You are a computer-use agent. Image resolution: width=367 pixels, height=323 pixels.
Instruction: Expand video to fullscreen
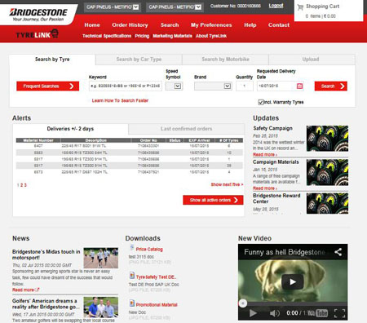coord(339,313)
